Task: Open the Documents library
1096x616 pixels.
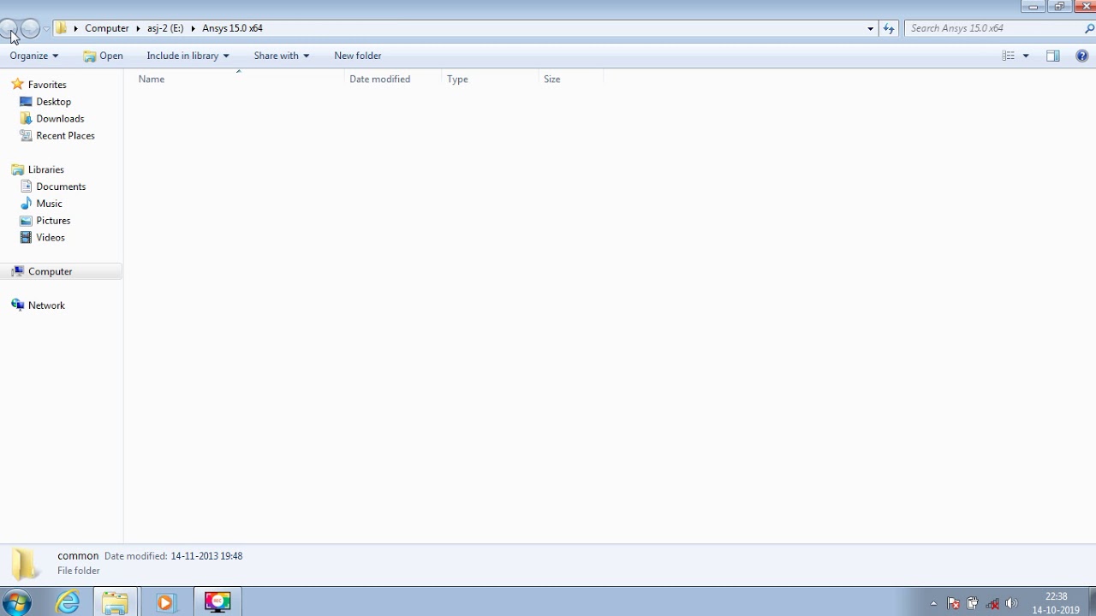Action: [x=61, y=187]
